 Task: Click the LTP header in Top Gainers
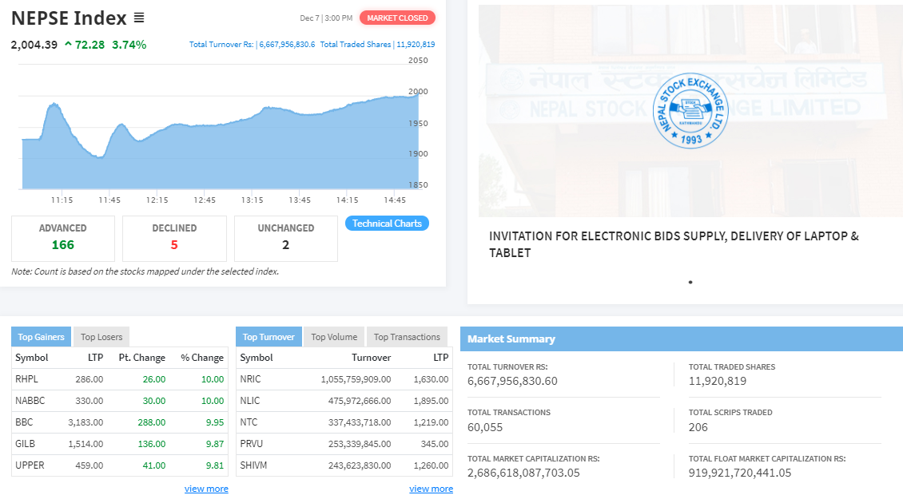(96, 358)
